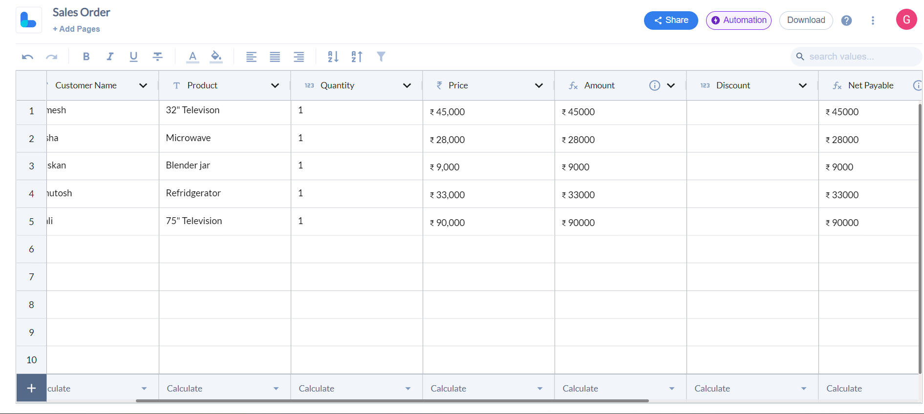Click the undo arrow icon
The height and width of the screenshot is (414, 924).
coord(27,57)
